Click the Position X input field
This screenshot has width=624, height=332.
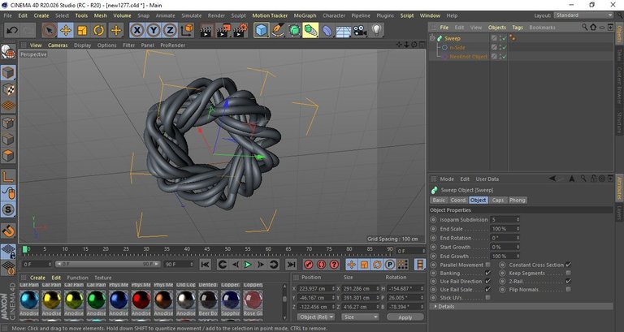point(315,288)
